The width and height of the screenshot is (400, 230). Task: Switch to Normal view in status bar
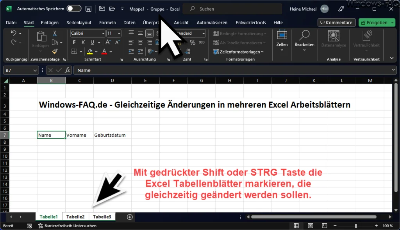click(x=296, y=226)
